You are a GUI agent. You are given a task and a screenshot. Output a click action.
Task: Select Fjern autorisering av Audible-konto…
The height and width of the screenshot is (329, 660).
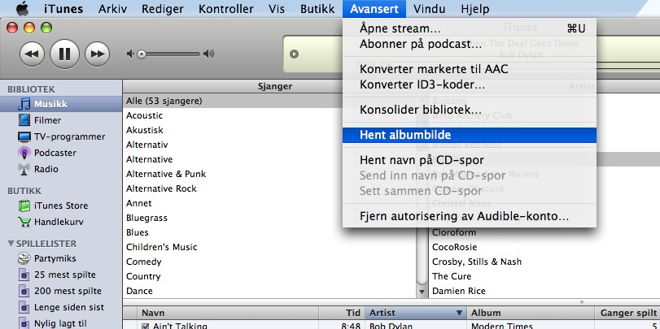click(470, 216)
